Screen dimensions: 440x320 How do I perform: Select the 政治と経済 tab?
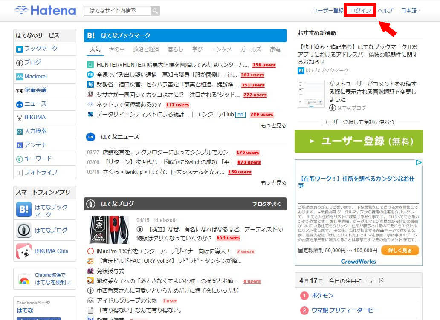click(x=146, y=49)
